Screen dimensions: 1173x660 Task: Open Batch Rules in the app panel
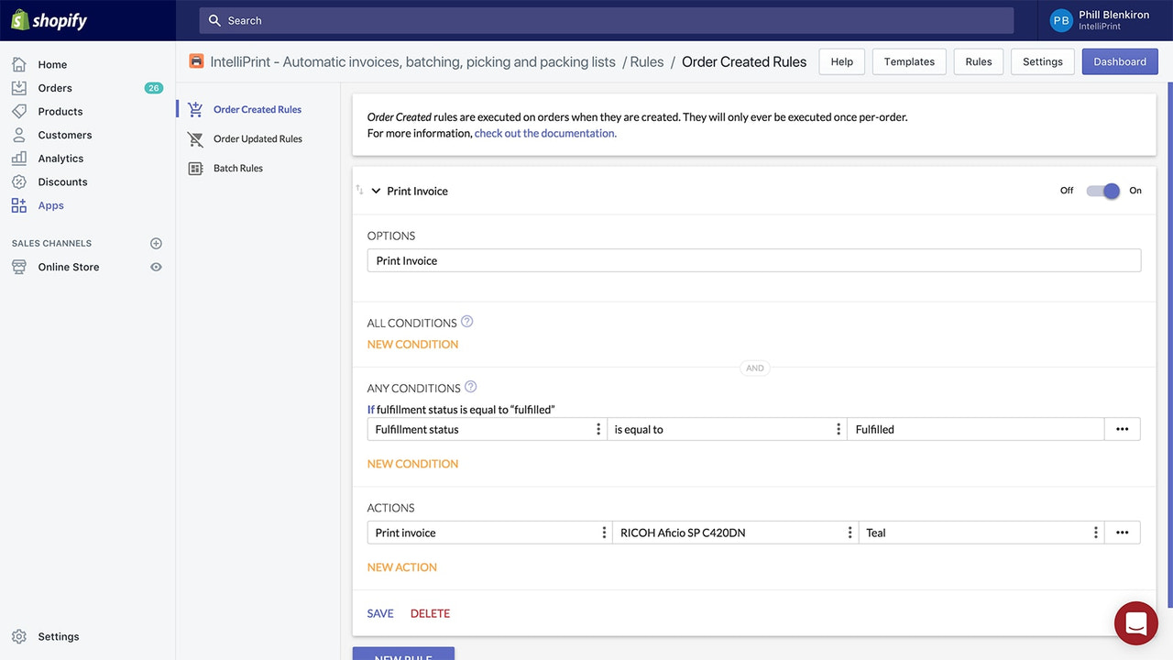click(x=237, y=168)
